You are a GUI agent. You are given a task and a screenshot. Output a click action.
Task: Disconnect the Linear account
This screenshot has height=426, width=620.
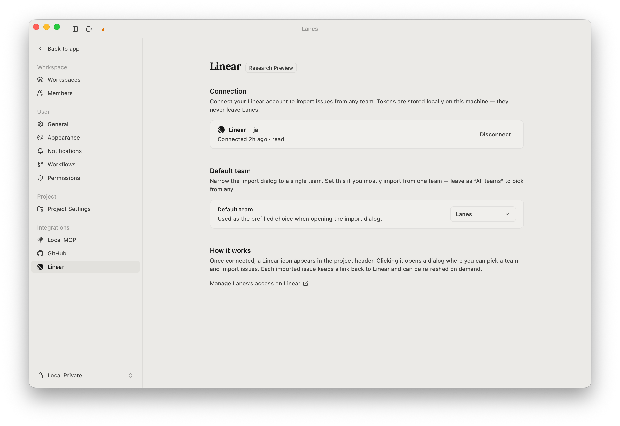click(x=495, y=134)
